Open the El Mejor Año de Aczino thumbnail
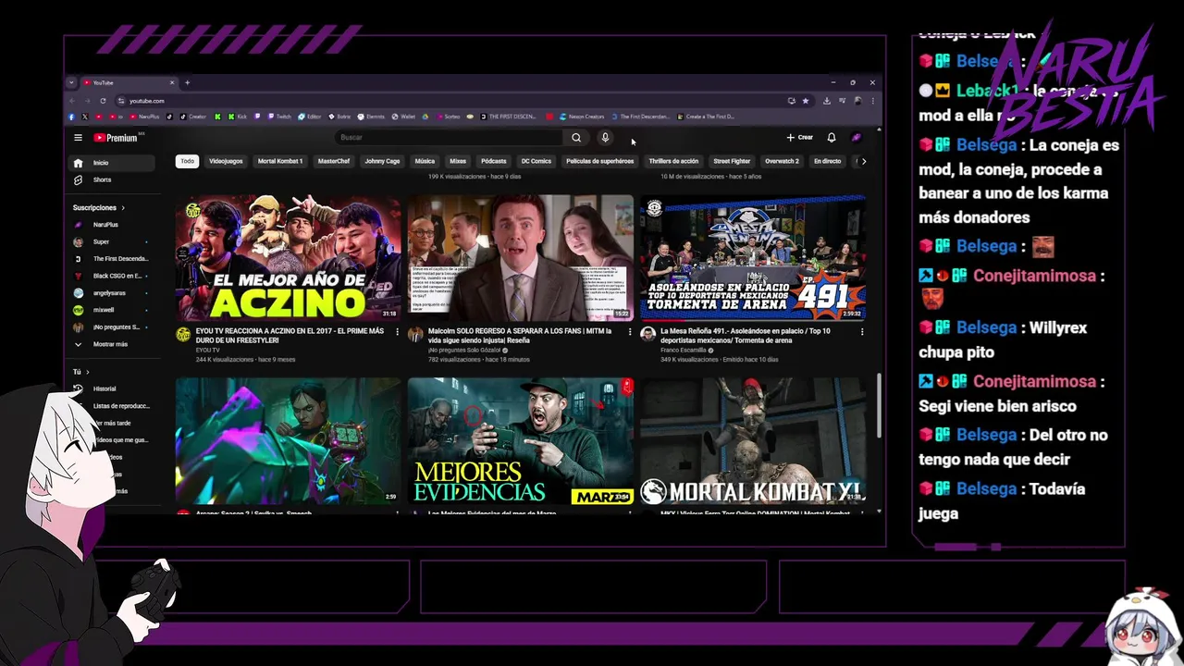This screenshot has height=666, width=1184. click(x=289, y=257)
